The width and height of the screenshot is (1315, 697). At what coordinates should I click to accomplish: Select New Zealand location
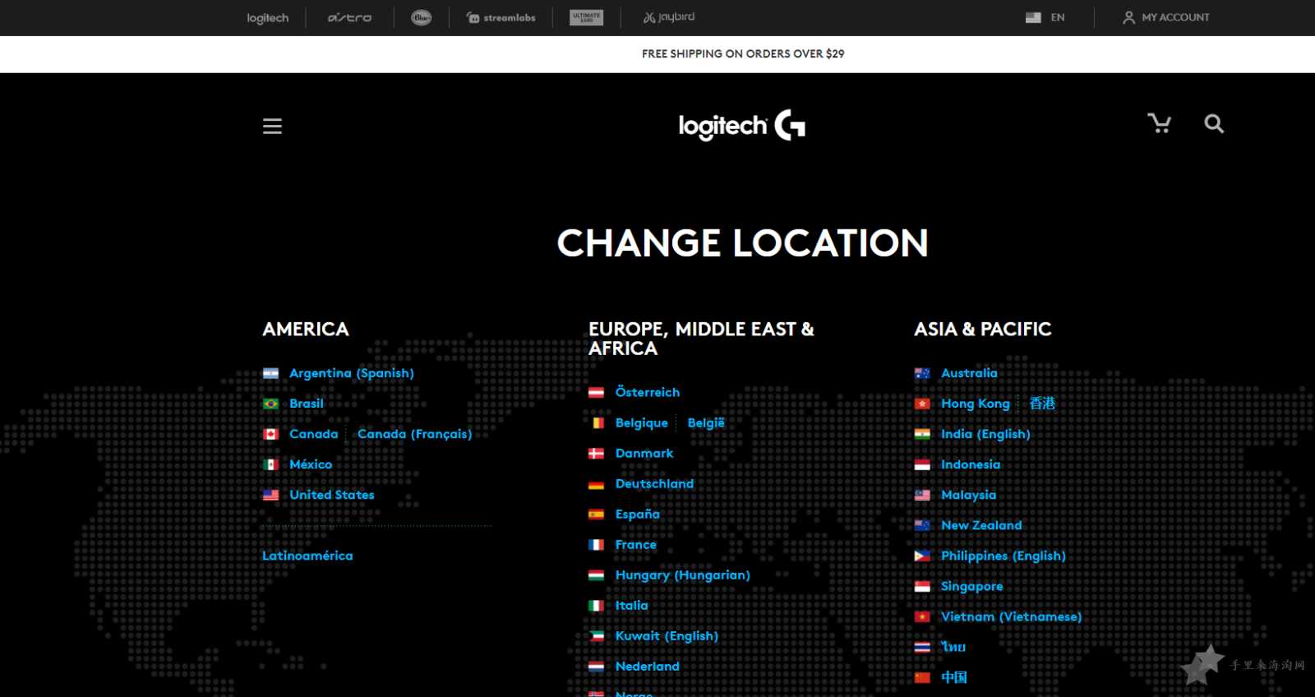[981, 525]
